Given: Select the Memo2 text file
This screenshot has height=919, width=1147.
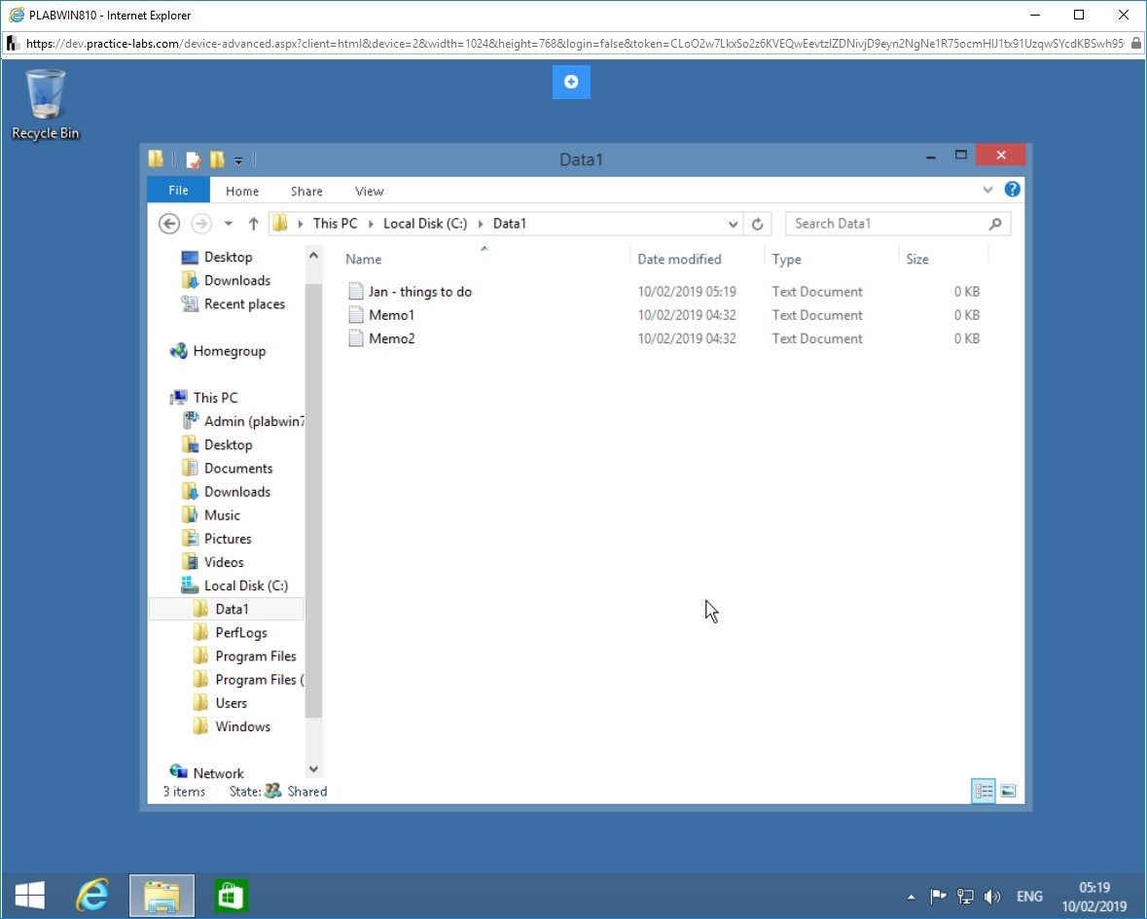Looking at the screenshot, I should (391, 338).
